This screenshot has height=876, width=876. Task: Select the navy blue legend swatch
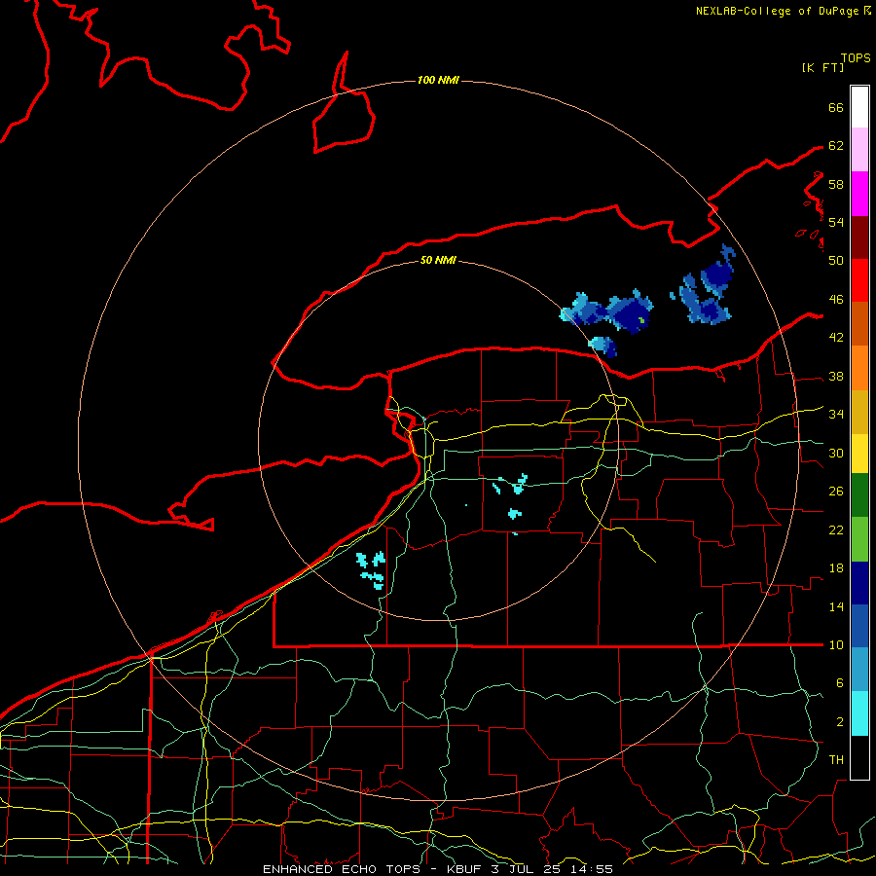(x=859, y=583)
